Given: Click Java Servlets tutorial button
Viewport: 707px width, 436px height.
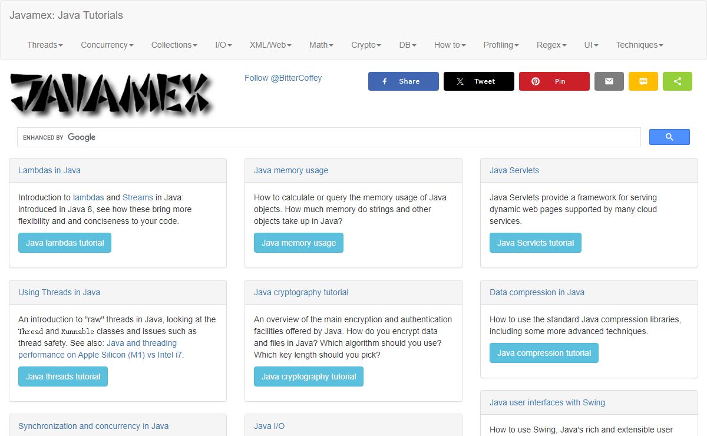Looking at the screenshot, I should (536, 243).
